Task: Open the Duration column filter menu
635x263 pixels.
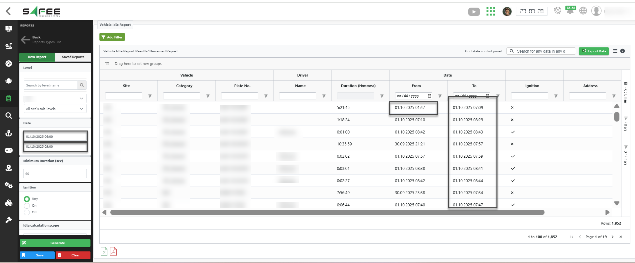Action: point(382,96)
